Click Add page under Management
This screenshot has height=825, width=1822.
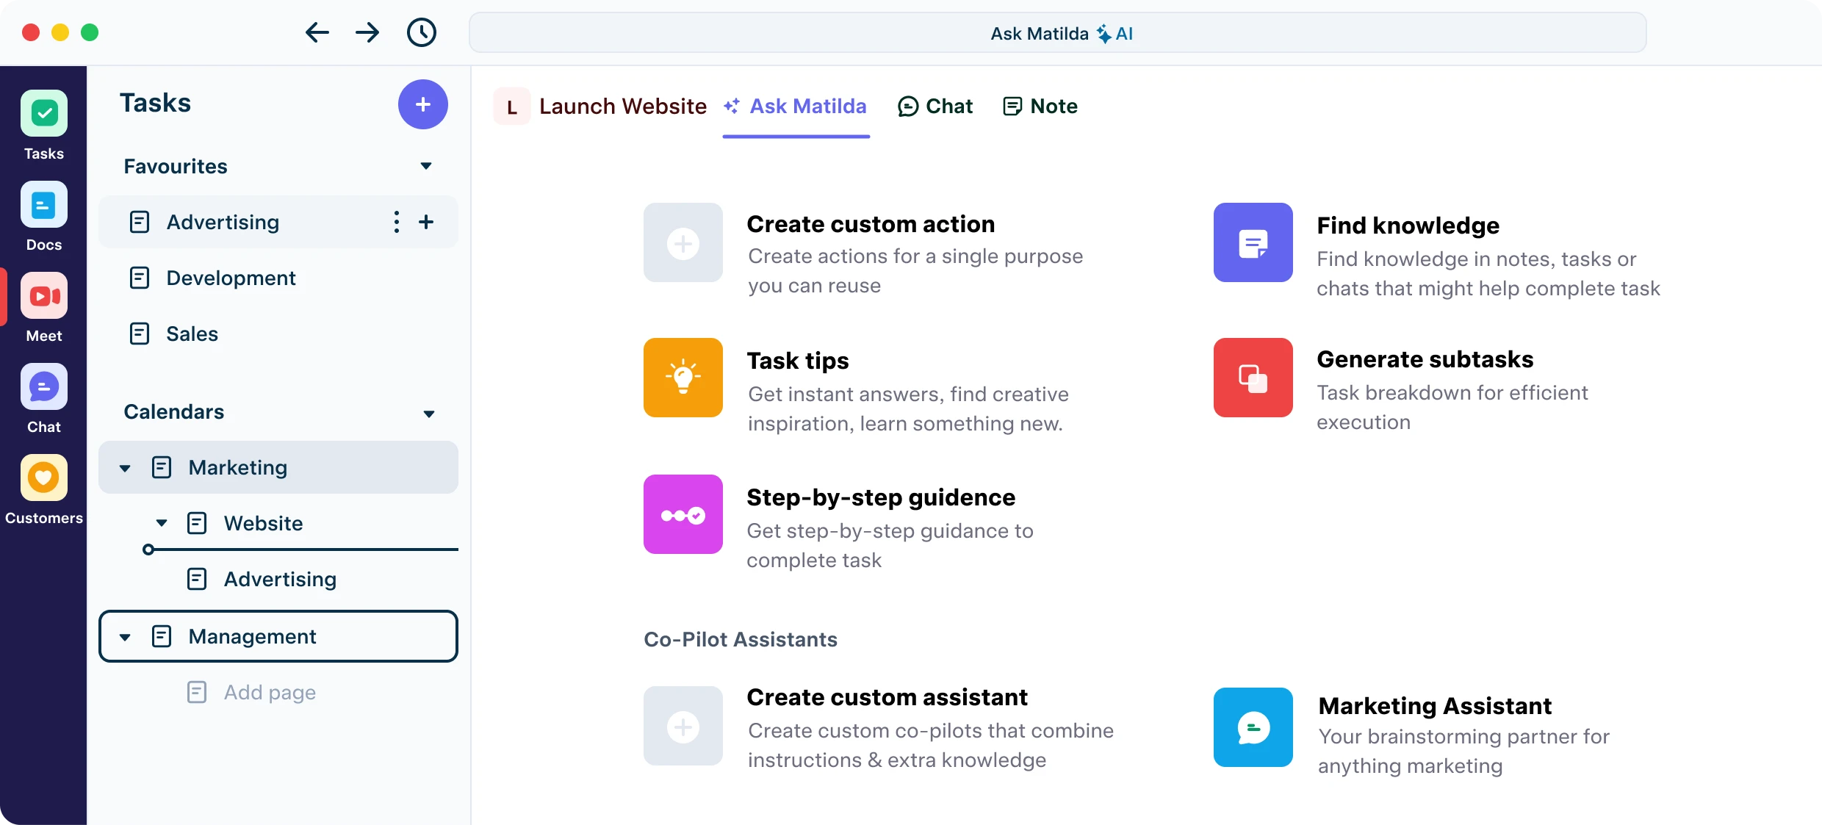[269, 691]
